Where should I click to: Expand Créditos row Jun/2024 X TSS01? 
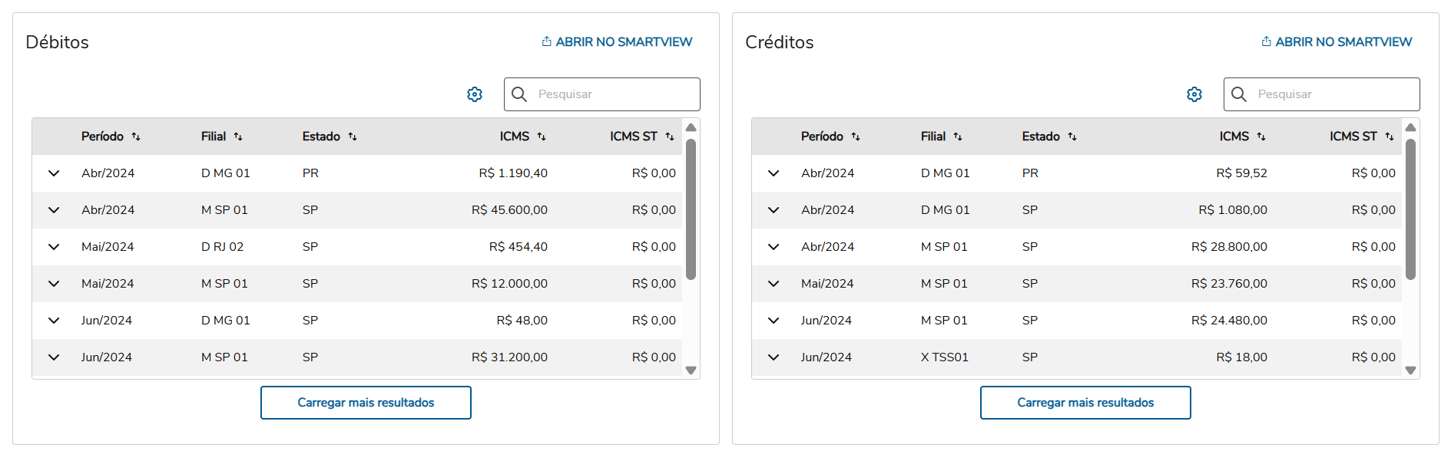pyautogui.click(x=774, y=357)
